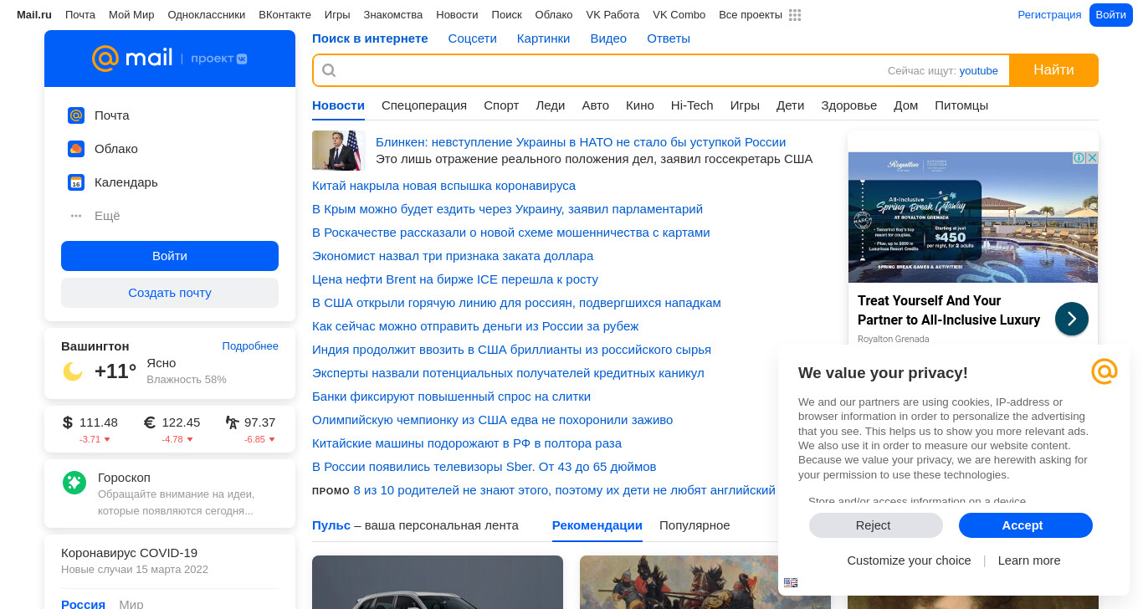Screen dimensions: 1143x609
Task: Open Одноклассники in top navigation
Action: [x=207, y=15]
